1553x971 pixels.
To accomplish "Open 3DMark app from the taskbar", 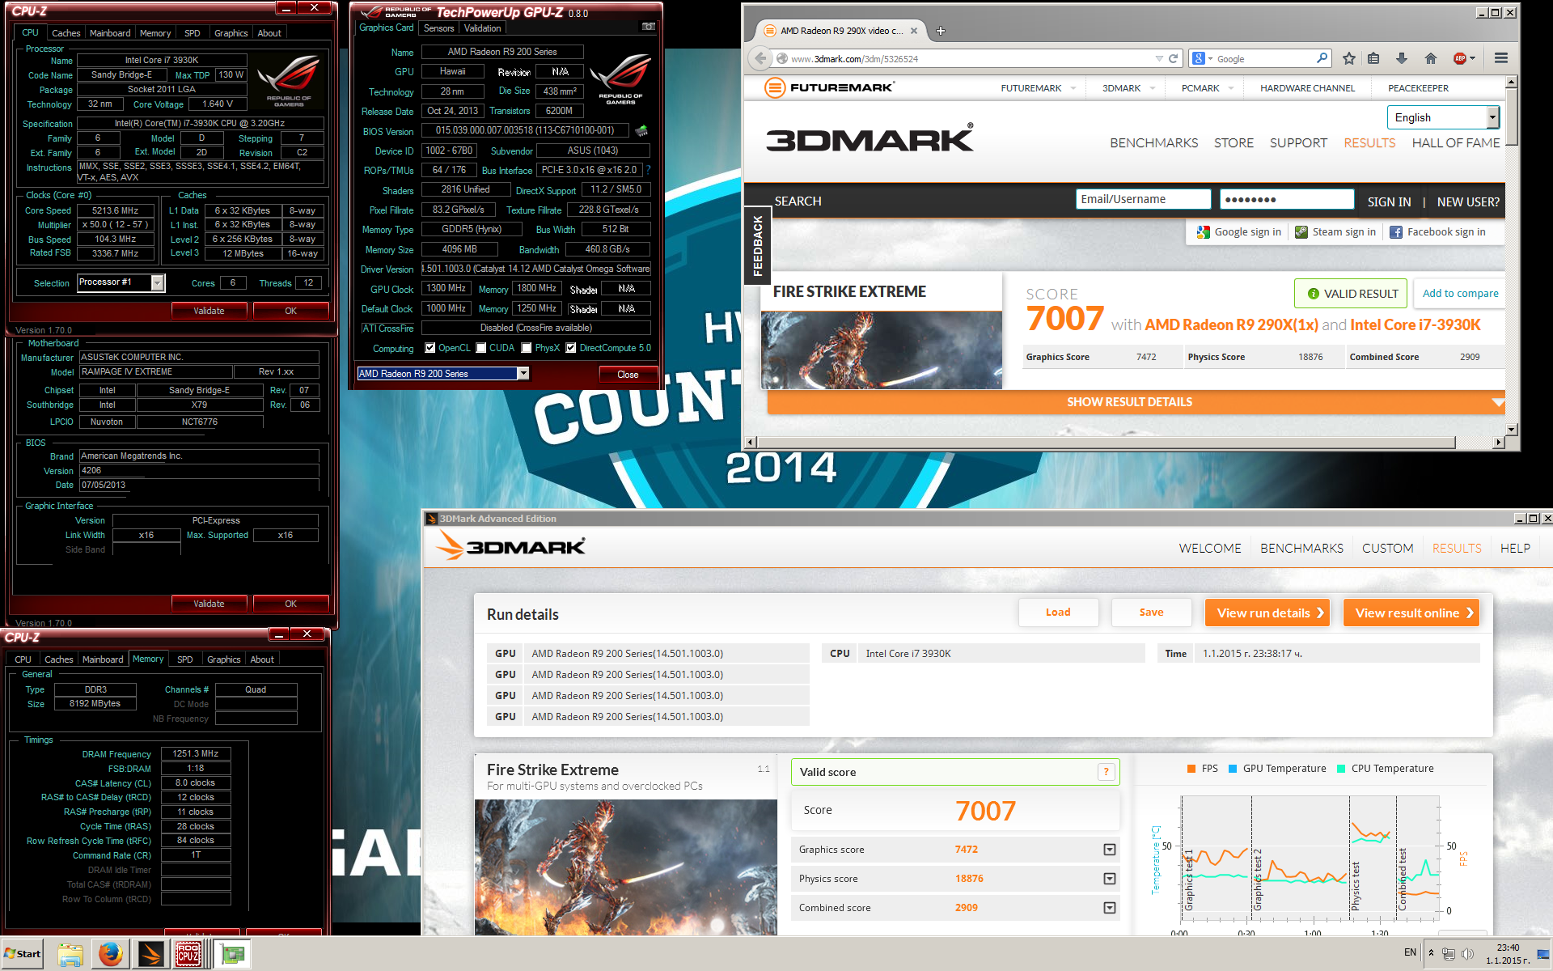I will click(x=150, y=955).
